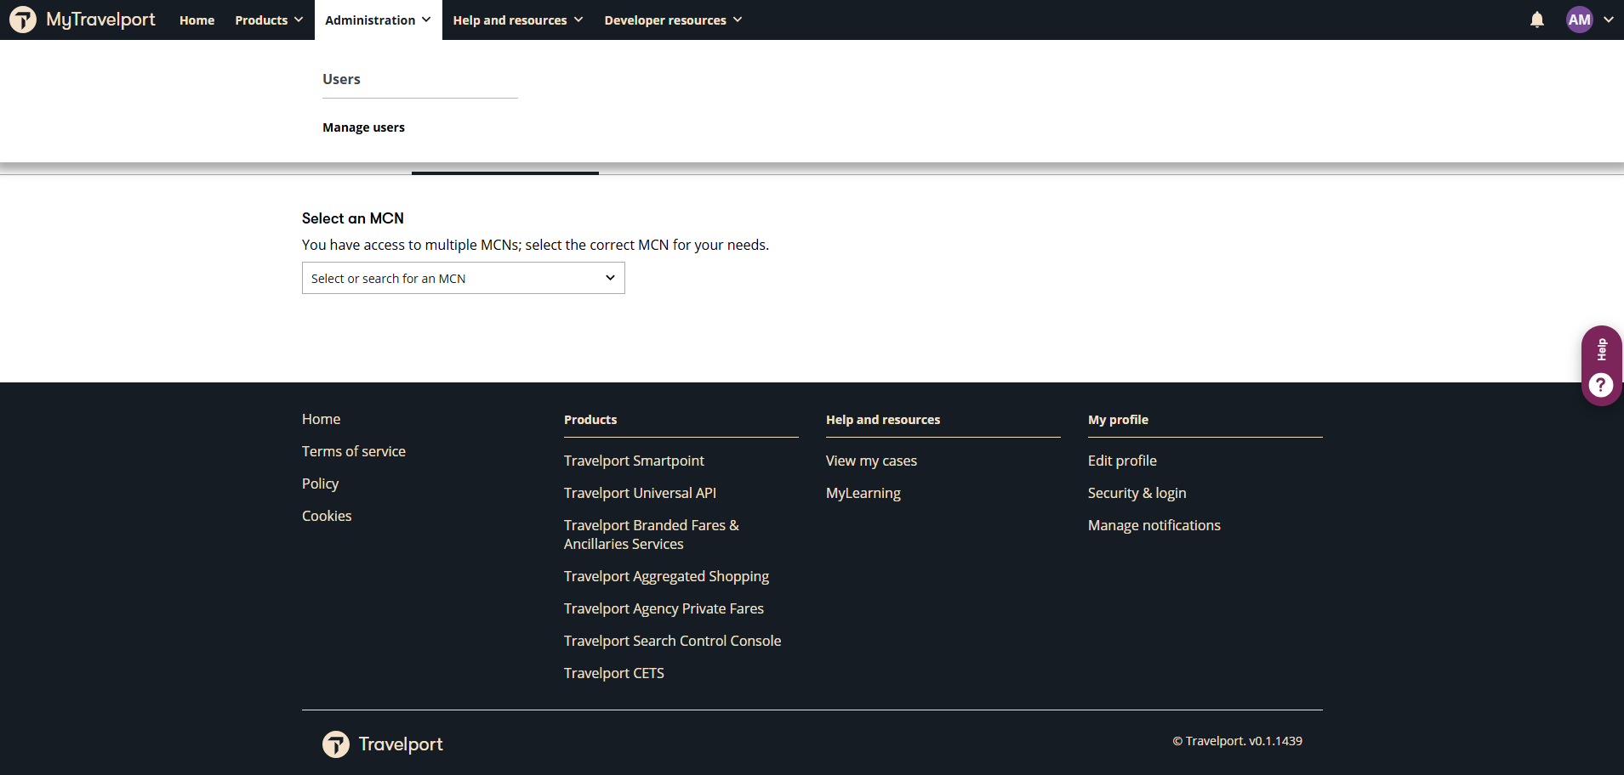Open the AM user avatar

(1580, 20)
